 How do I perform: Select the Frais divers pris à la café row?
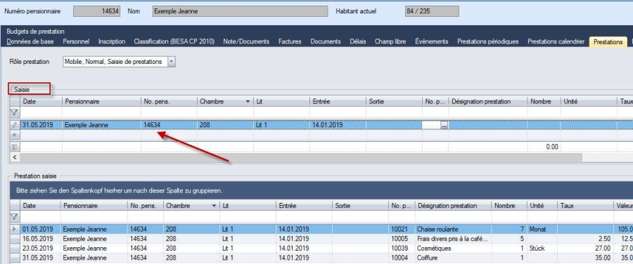pos(321,238)
